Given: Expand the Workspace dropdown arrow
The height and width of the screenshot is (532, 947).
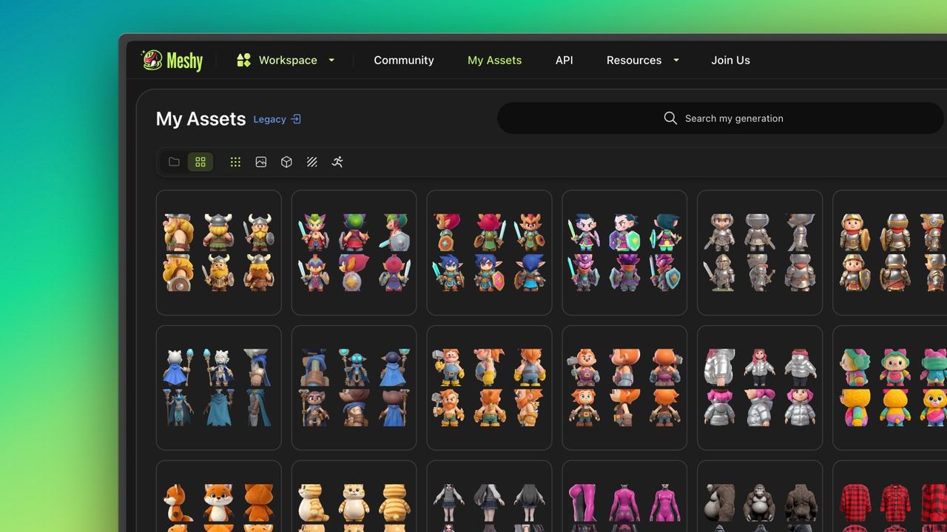Looking at the screenshot, I should pos(331,61).
